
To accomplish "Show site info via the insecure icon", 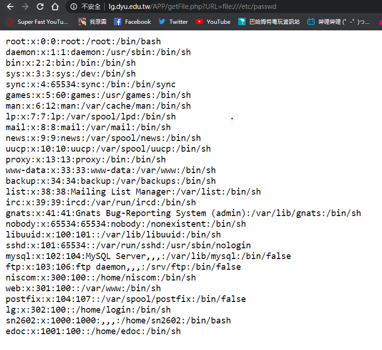I will point(74,7).
